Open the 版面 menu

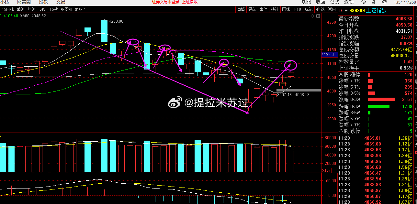[x=321, y=2]
